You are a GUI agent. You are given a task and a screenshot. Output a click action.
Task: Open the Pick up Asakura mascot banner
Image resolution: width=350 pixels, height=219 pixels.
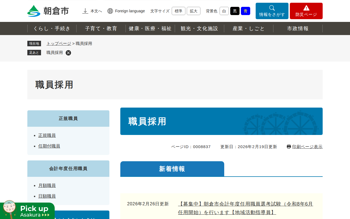27,211
